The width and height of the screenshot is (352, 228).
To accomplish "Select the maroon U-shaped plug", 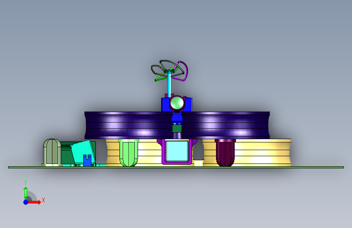I will tap(225, 153).
